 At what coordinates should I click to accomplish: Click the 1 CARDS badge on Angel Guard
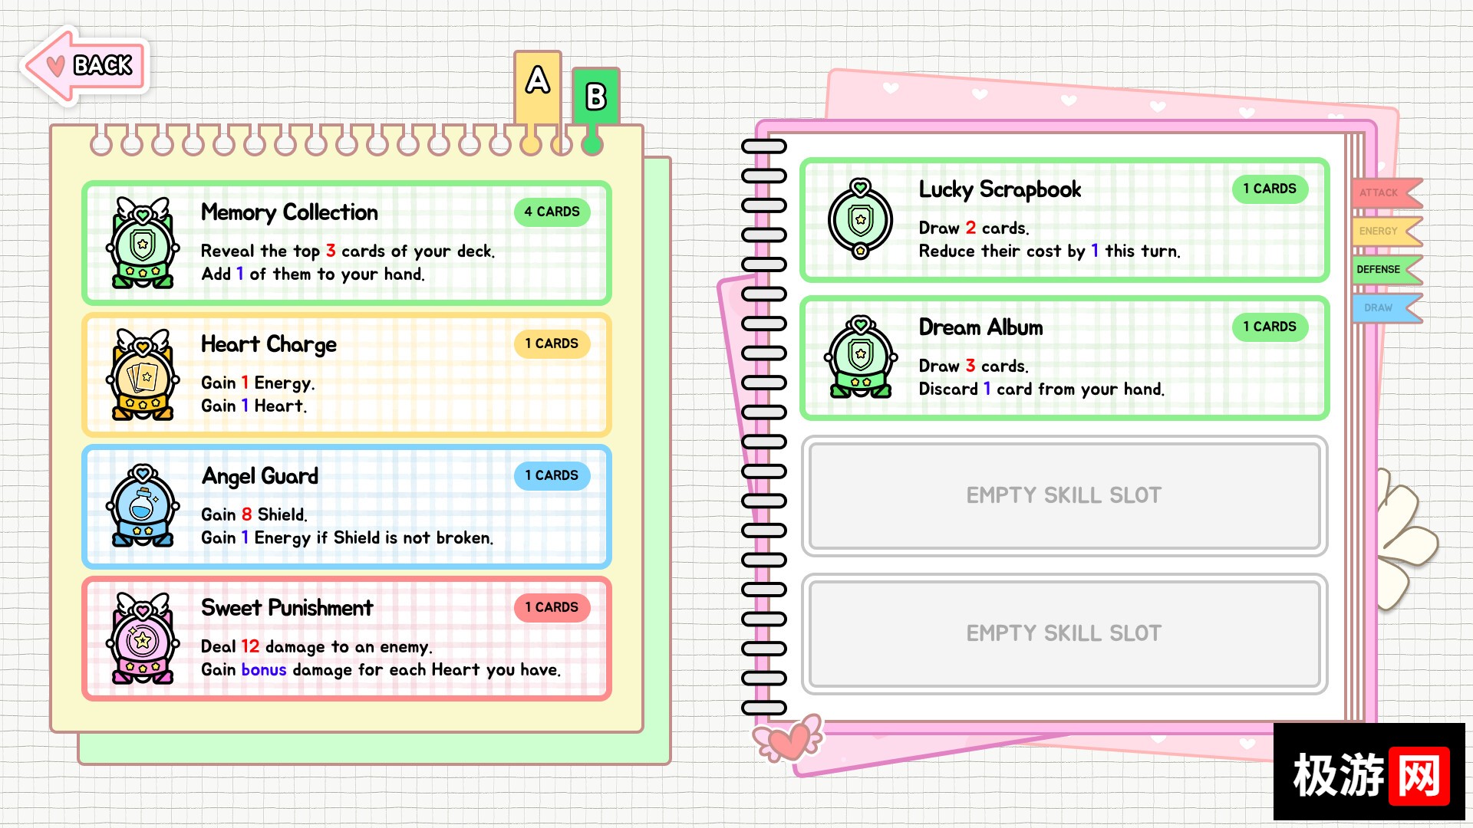[552, 475]
